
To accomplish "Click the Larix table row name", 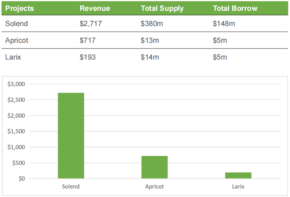I will 13,57.
